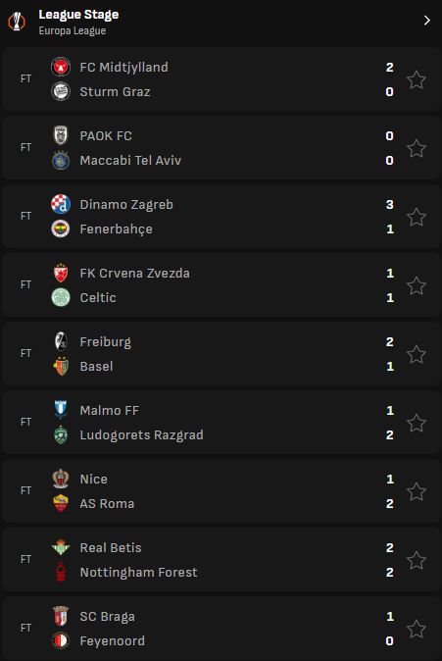The height and width of the screenshot is (661, 442).
Task: Click the FC Midtjylland club crest
Action: (x=61, y=67)
